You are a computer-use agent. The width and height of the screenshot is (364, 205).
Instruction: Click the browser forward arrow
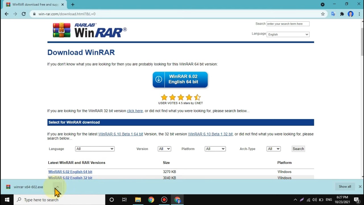point(15,14)
